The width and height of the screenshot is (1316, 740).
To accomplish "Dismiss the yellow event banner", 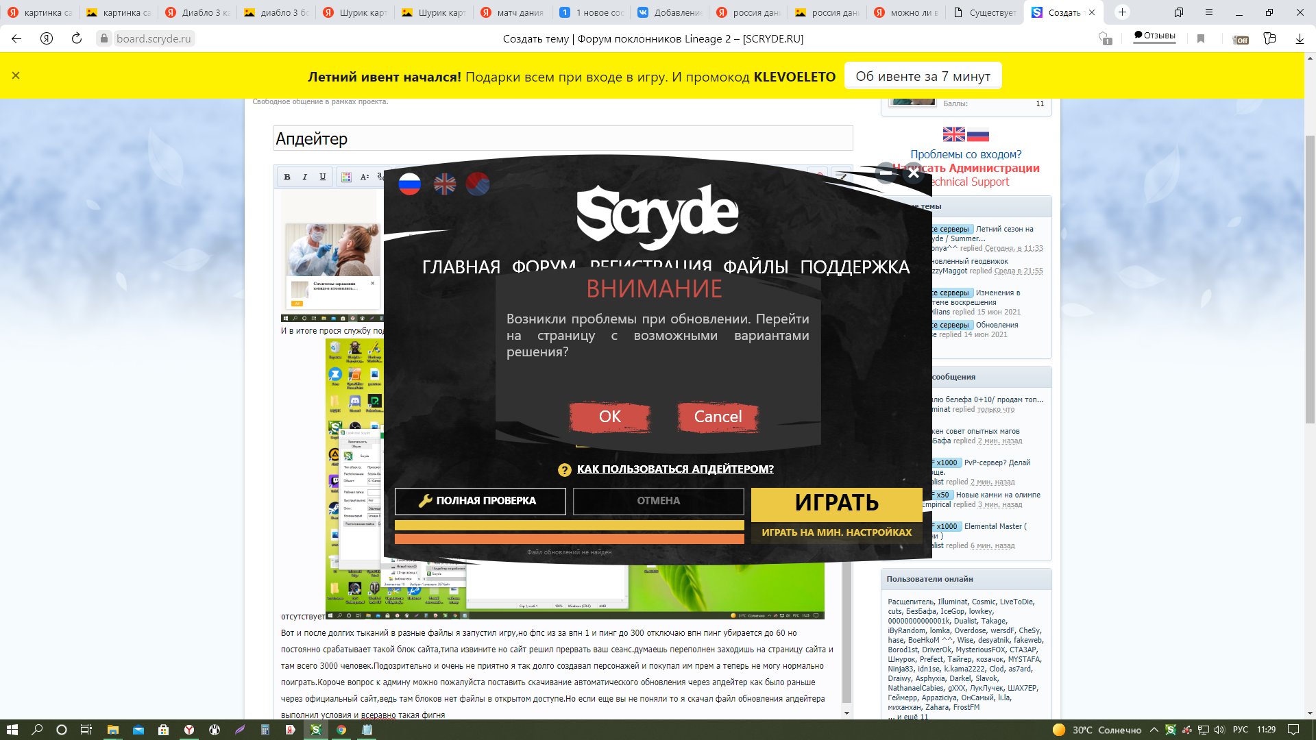I will click(x=16, y=75).
